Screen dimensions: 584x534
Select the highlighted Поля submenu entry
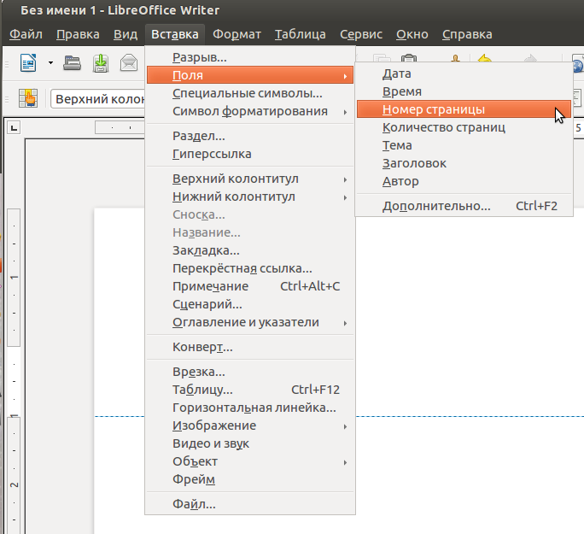(250, 75)
